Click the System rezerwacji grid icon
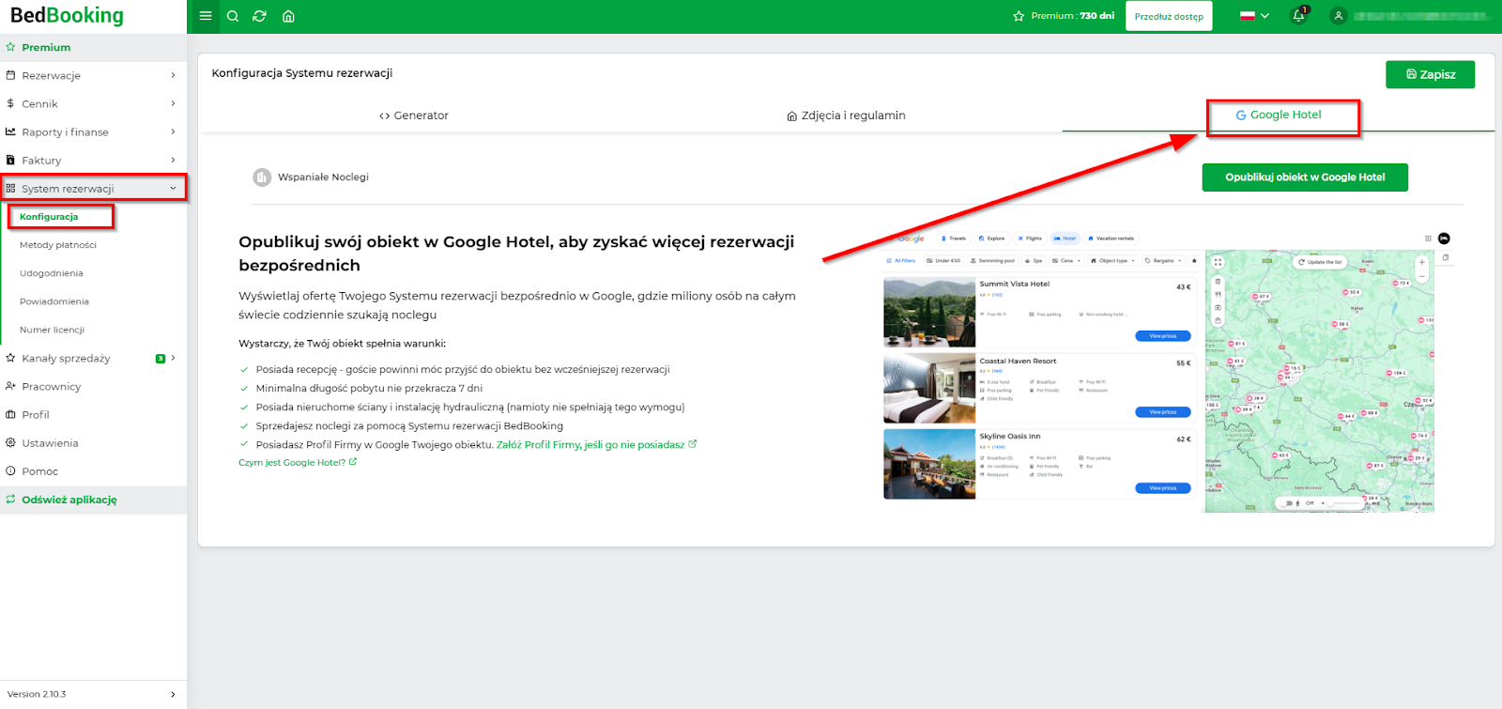Viewport: 1502px width, 709px height. [x=11, y=188]
